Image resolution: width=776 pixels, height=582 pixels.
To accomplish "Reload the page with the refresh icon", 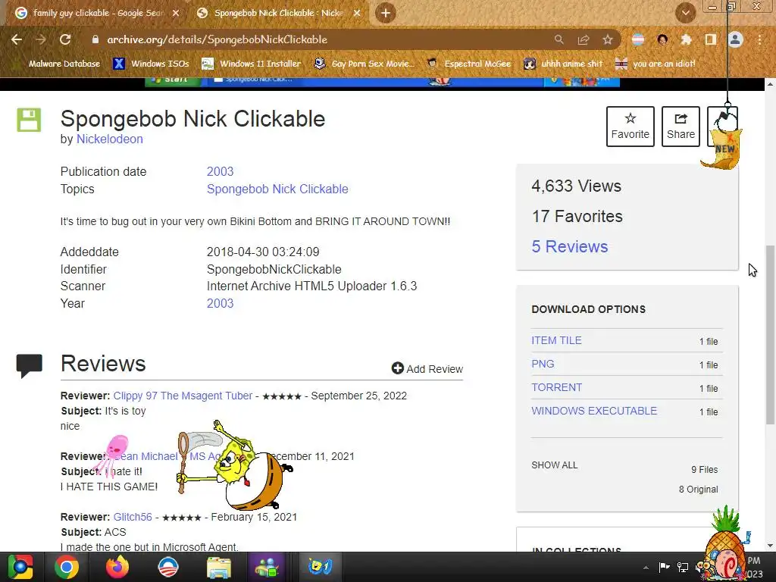I will click(x=65, y=39).
